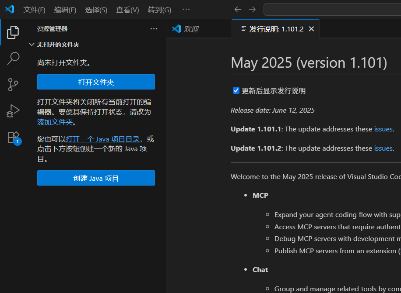The height and width of the screenshot is (293, 401).
Task: Click the Chat bullet heading
Action: 260,270
